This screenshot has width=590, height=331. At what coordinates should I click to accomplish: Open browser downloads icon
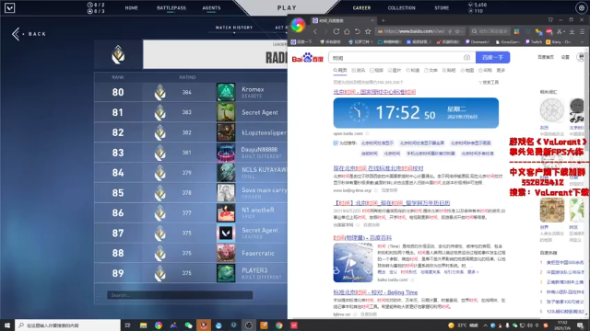[x=572, y=31]
